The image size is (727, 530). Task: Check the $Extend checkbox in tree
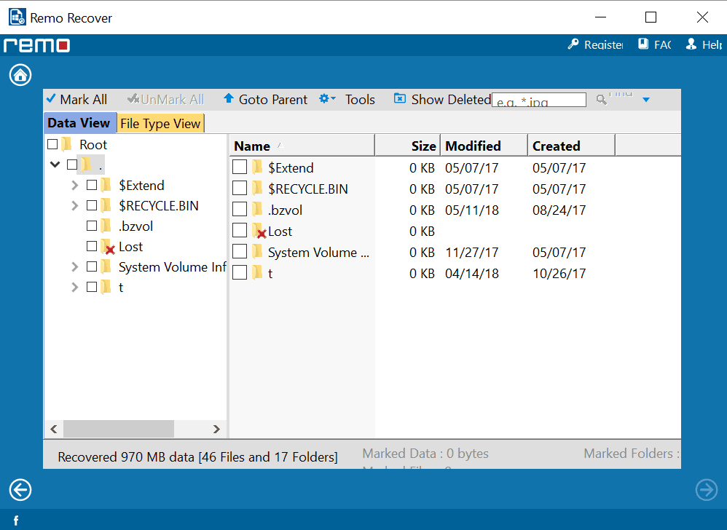pos(92,186)
